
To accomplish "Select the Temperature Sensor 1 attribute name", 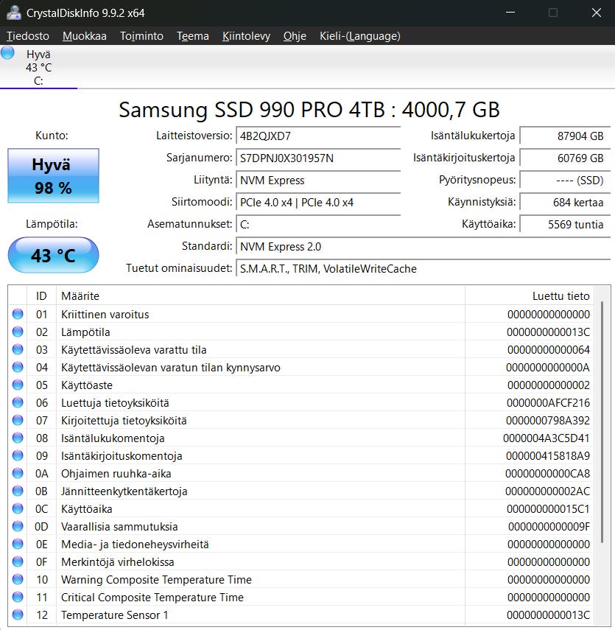I will pos(114,615).
